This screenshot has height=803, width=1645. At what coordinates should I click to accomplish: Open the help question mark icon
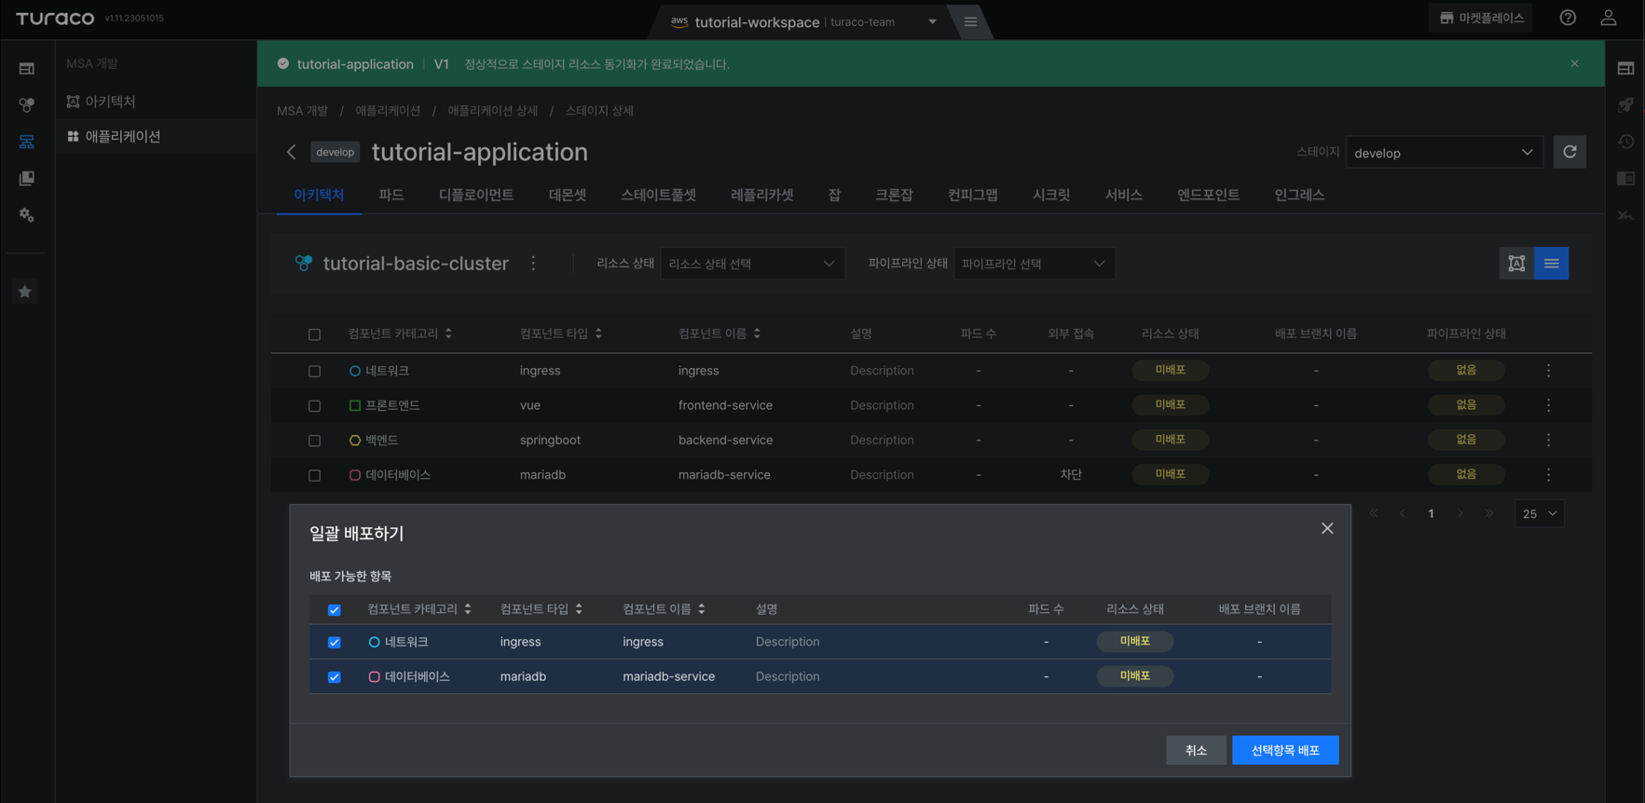pos(1568,18)
